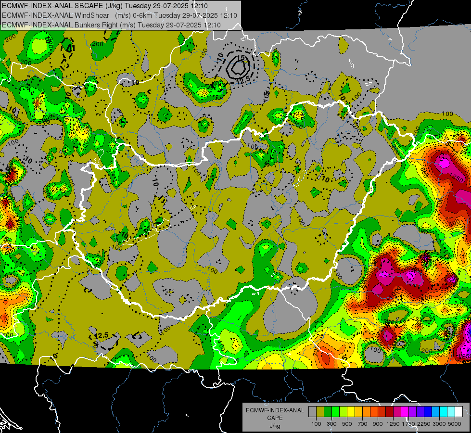
Task: Pick the brick red swatch right of 900
Action: (x=382, y=411)
